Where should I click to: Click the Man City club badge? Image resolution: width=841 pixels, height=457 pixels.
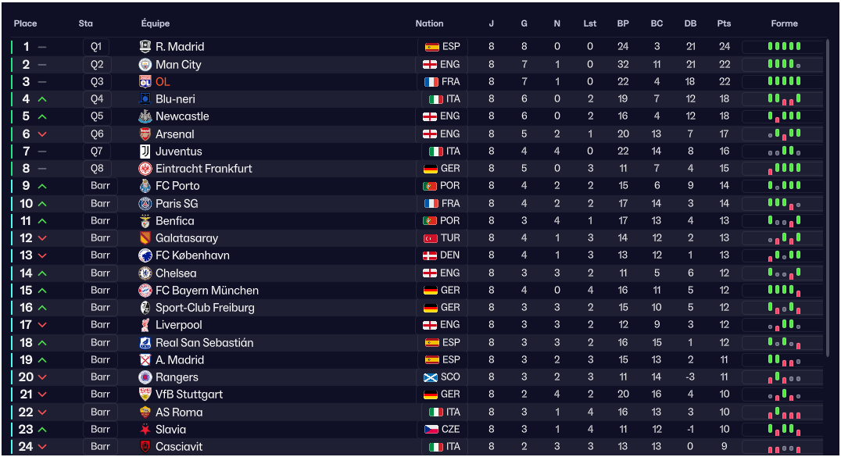[x=145, y=65]
